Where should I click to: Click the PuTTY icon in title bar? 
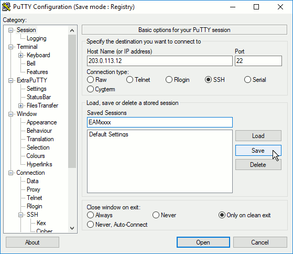(x=6, y=7)
